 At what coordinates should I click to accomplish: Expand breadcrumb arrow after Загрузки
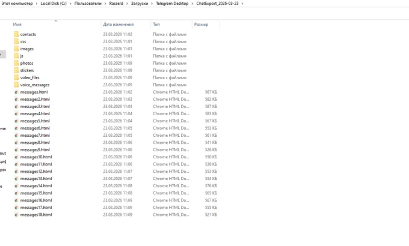(x=152, y=4)
